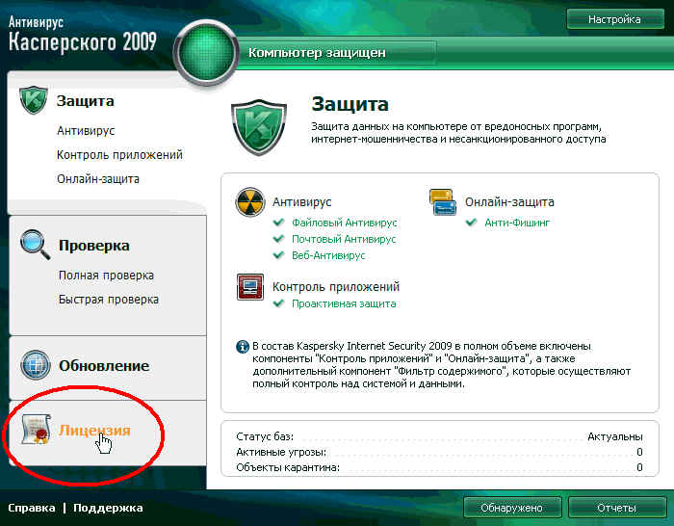Viewport: 674px width, 526px height.
Task: Open the Справка help link
Action: (x=32, y=508)
